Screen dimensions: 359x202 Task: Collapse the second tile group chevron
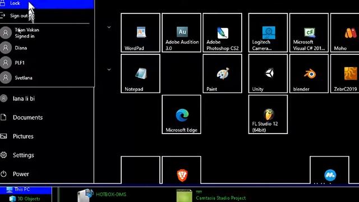[x=109, y=70]
